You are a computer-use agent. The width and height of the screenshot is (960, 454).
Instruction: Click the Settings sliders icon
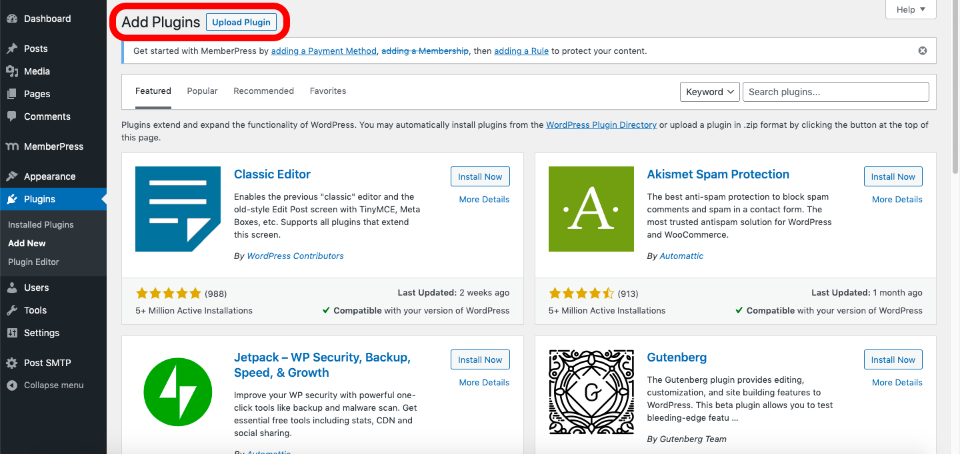[x=12, y=333]
